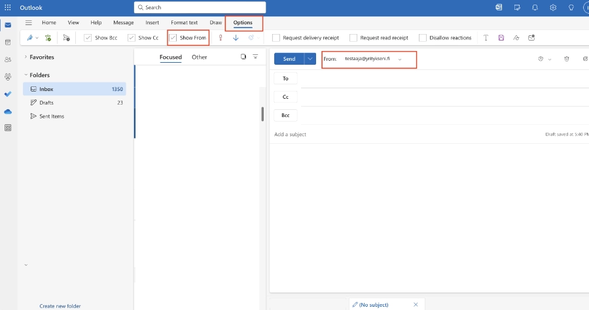
Task: Open the View ribbon tab
Action: 73,22
